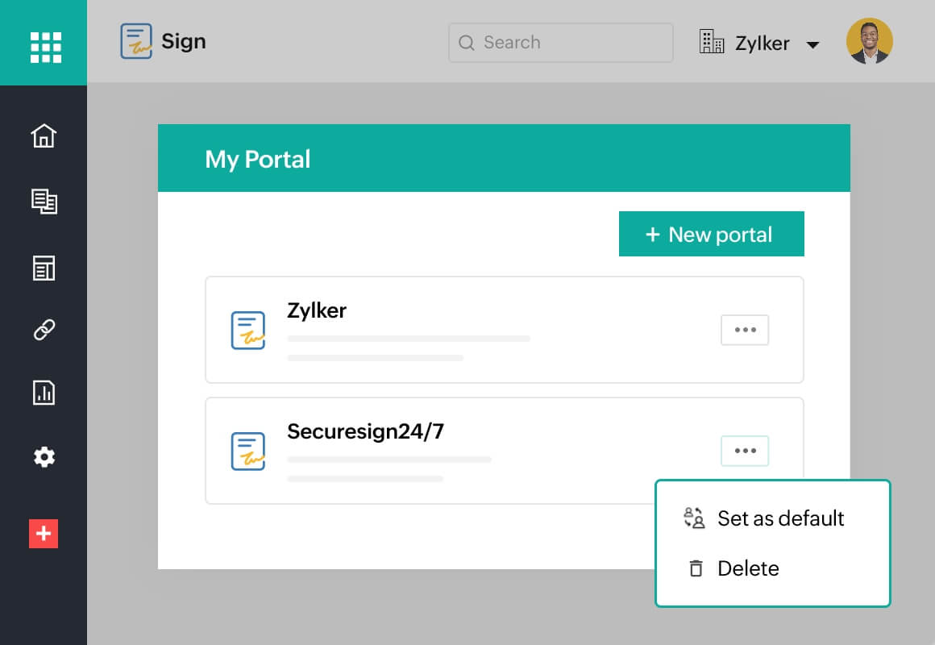Open the Zylker organization dropdown arrow
935x645 pixels.
coord(814,44)
